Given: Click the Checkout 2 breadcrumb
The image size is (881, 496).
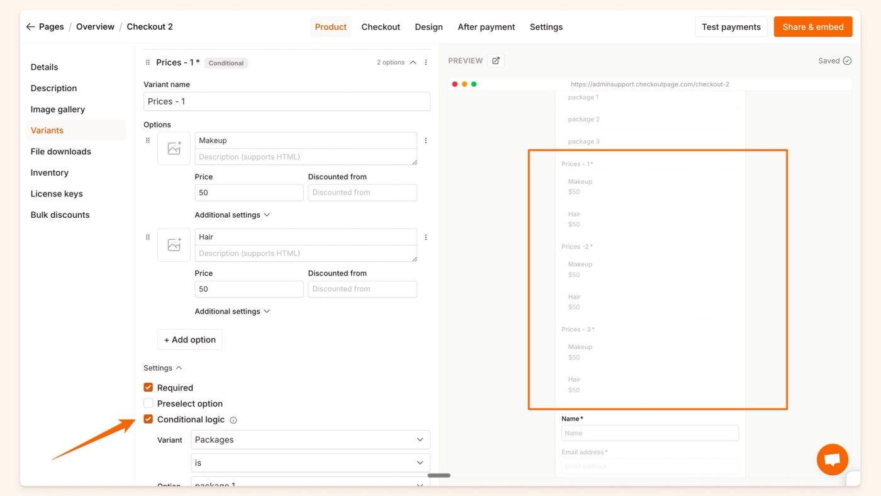Looking at the screenshot, I should click(150, 27).
